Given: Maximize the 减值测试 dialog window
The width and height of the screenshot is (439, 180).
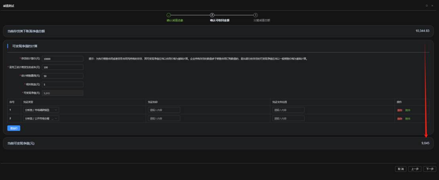Looking at the screenshot, I should click(427, 6).
